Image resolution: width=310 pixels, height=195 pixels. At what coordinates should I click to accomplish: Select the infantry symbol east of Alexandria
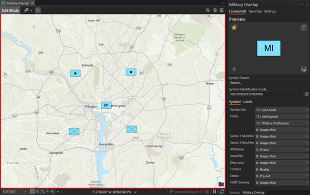click(132, 130)
